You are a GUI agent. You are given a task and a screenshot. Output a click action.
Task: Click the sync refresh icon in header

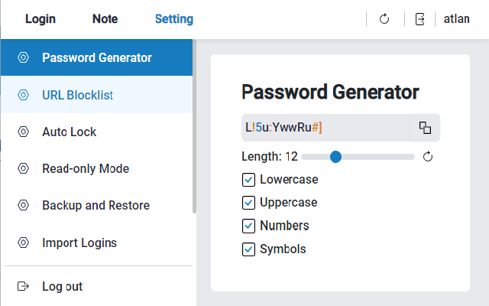coord(385,19)
